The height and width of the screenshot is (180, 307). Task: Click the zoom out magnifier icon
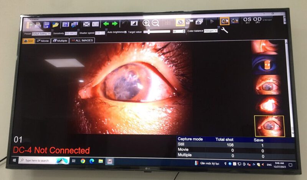(155, 23)
